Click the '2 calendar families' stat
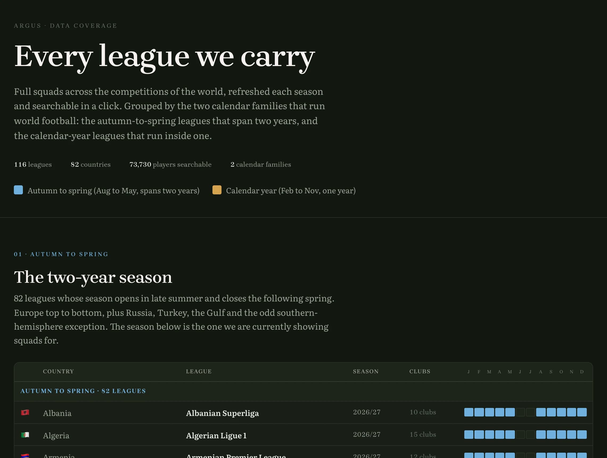Screen dimensions: 607x458 (261, 164)
